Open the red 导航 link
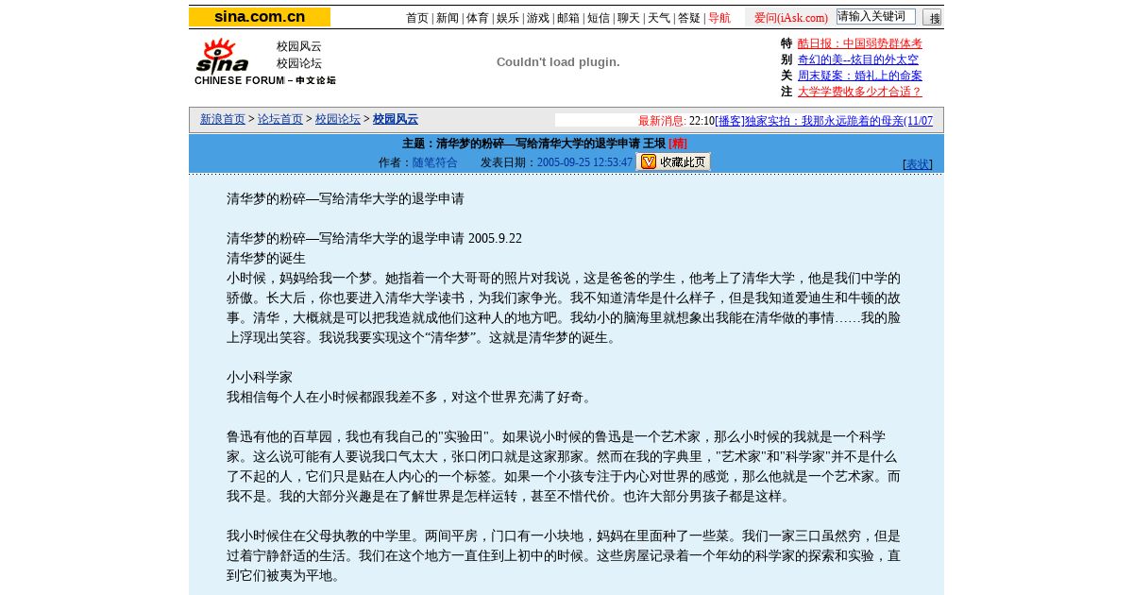1133x595 pixels. point(719,18)
